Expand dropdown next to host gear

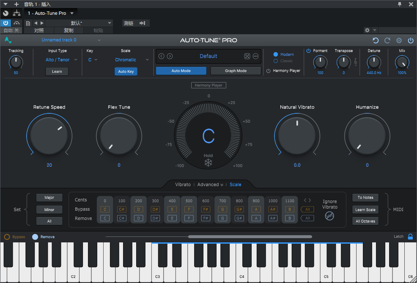[x=375, y=30]
